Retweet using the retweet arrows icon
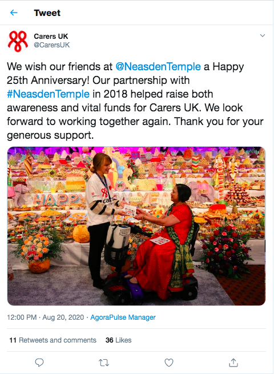Screen dimensions: 274x374 tap(104, 363)
